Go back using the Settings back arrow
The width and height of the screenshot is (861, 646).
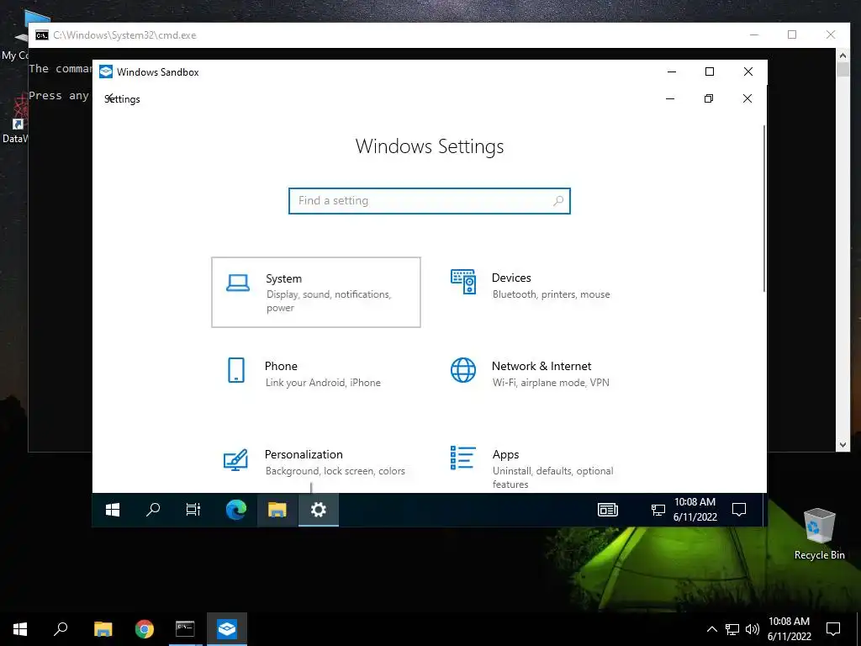tap(110, 98)
